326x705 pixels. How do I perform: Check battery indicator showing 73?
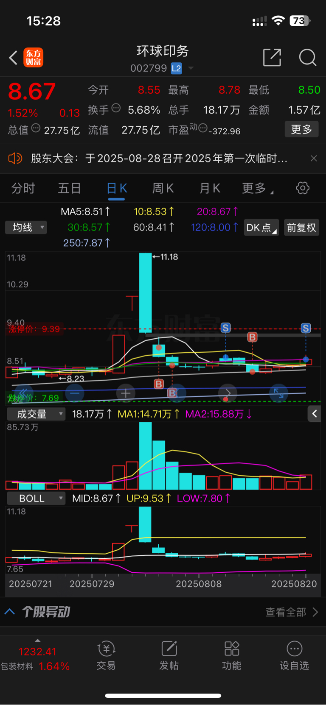[x=300, y=21]
